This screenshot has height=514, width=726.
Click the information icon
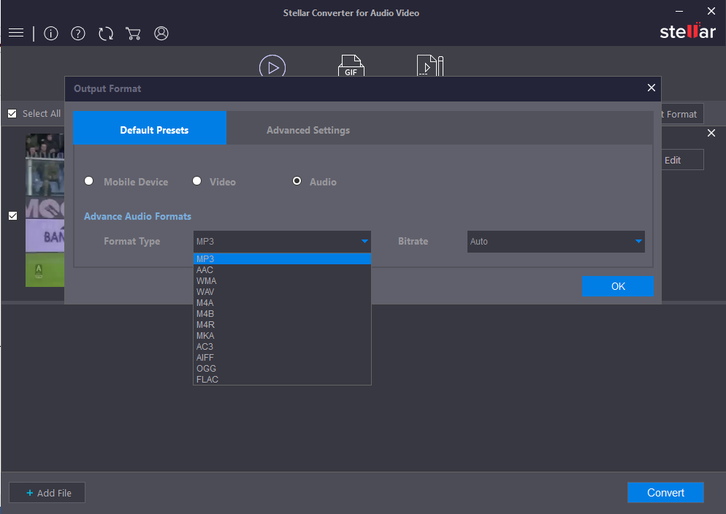(x=51, y=34)
